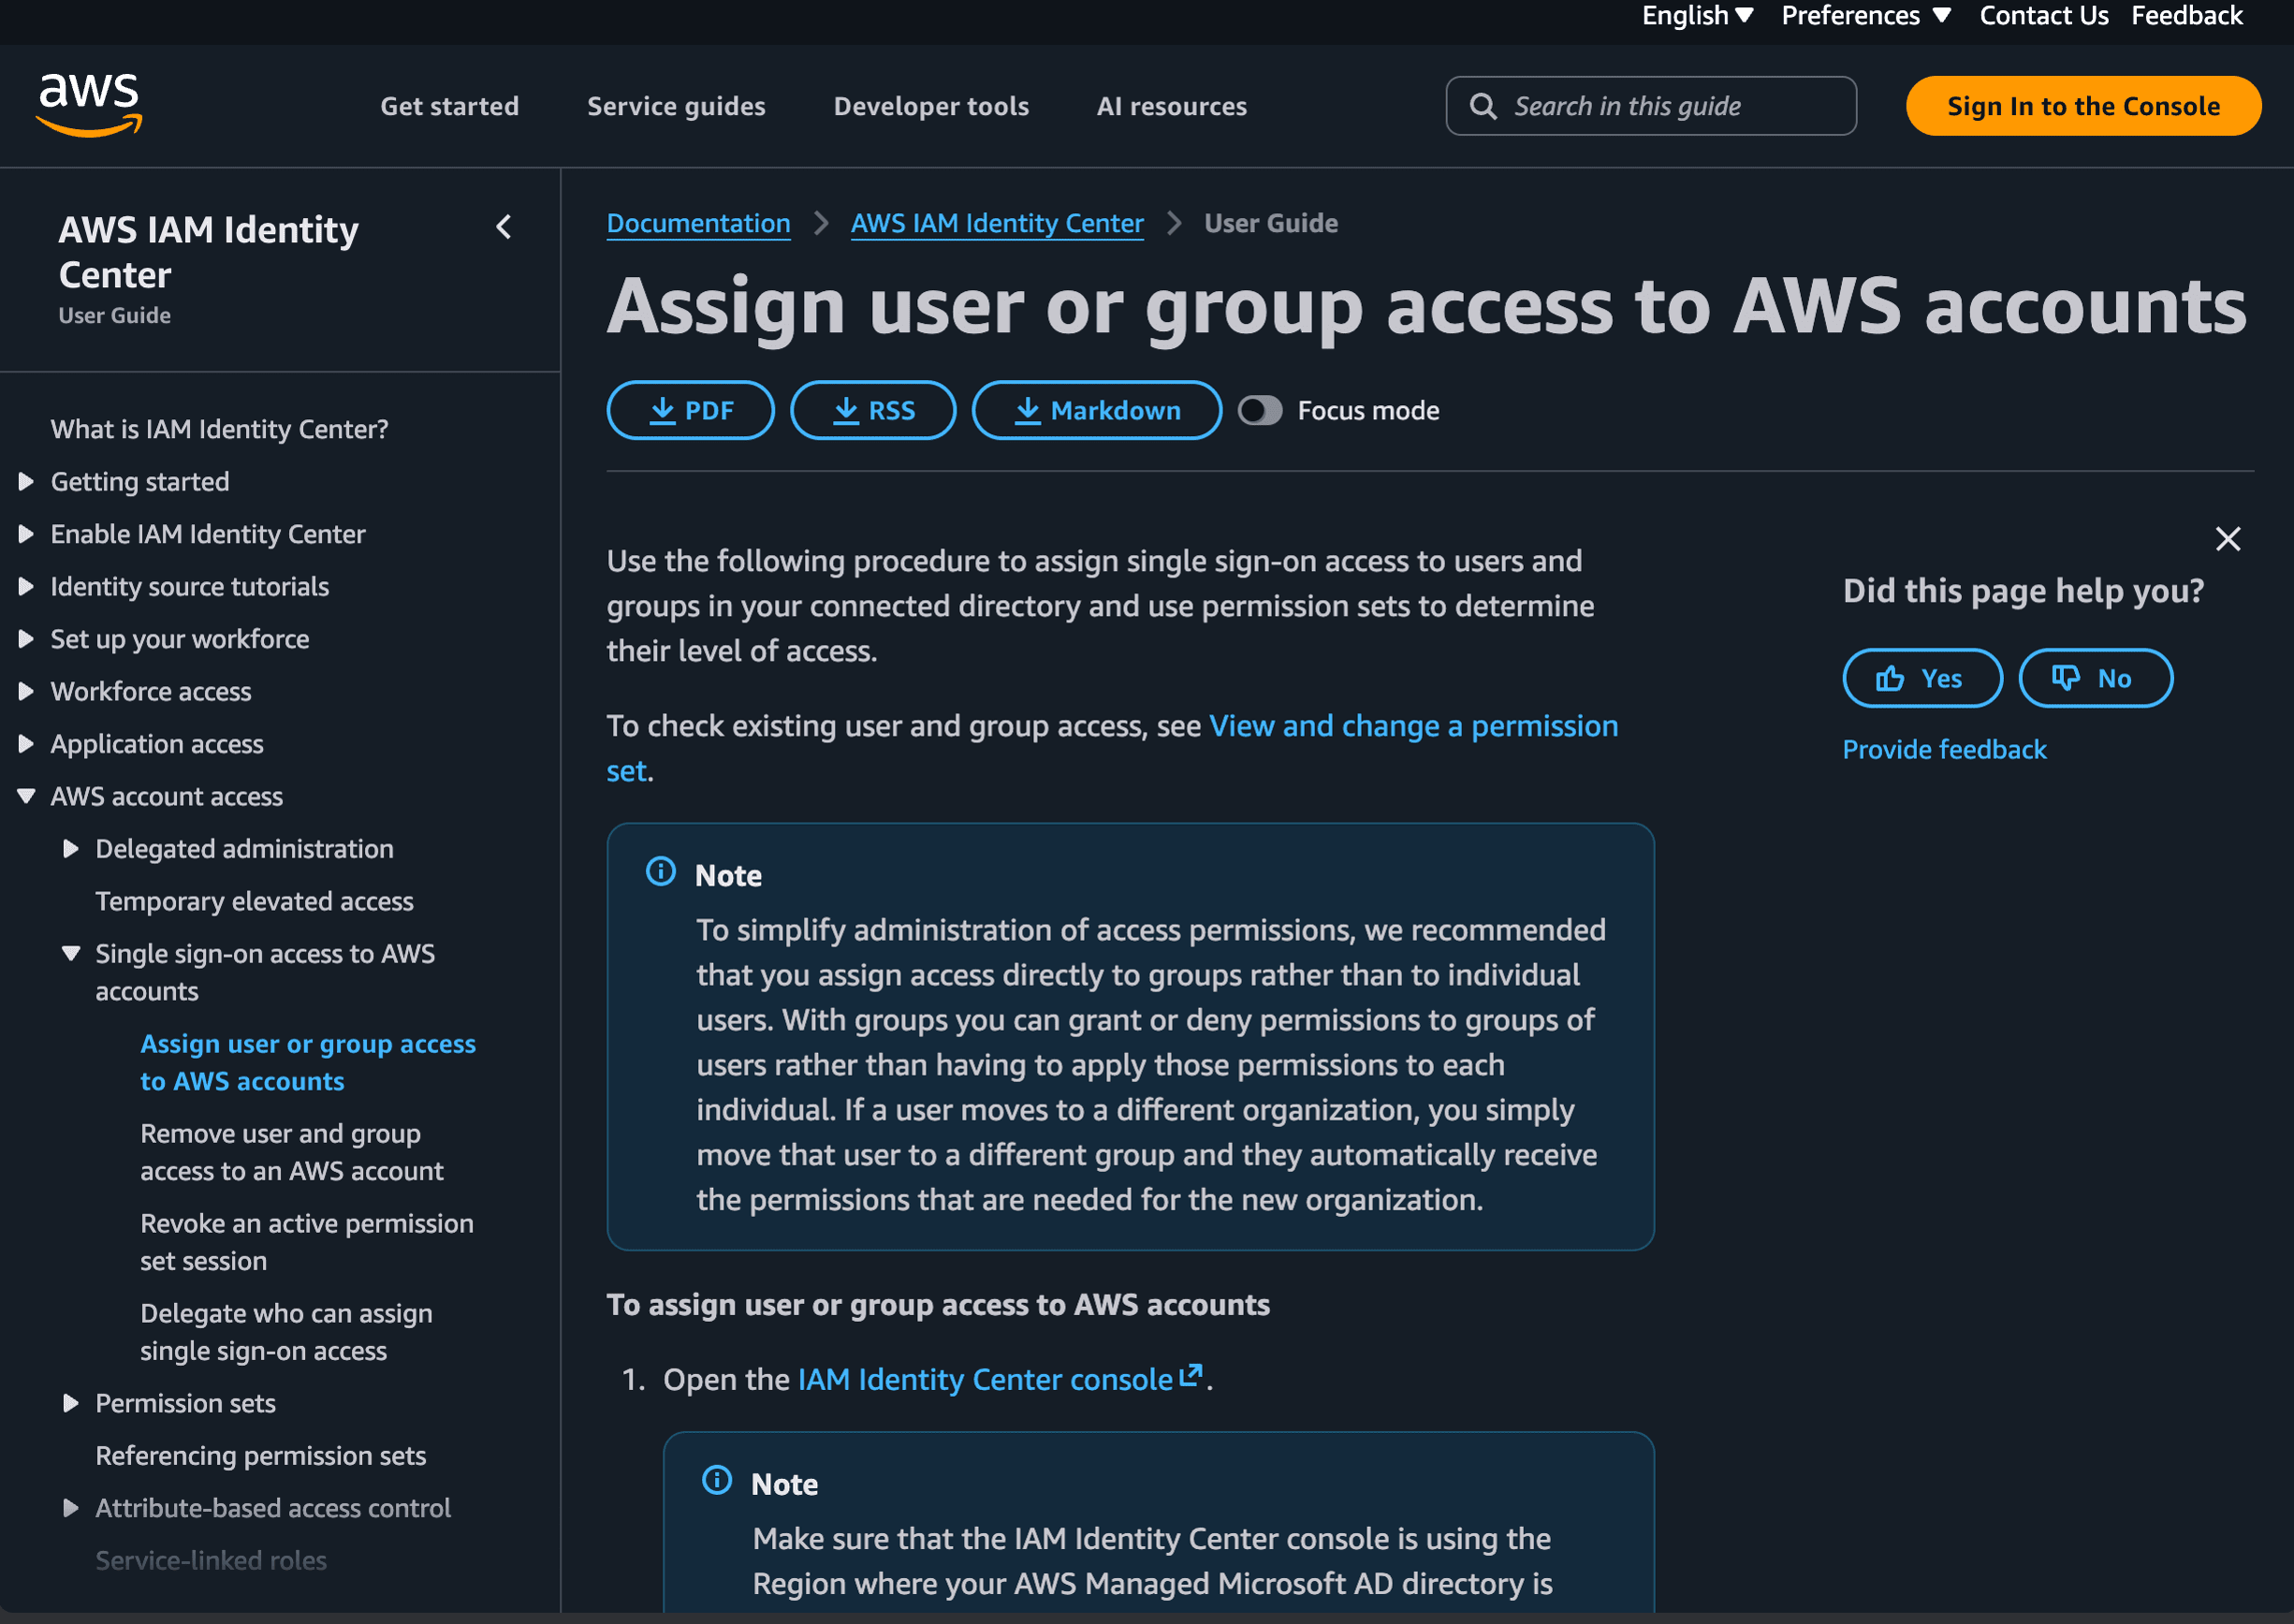Viewport: 2294px width, 1624px height.
Task: Close the feedback panel with the X
Action: click(x=2228, y=539)
